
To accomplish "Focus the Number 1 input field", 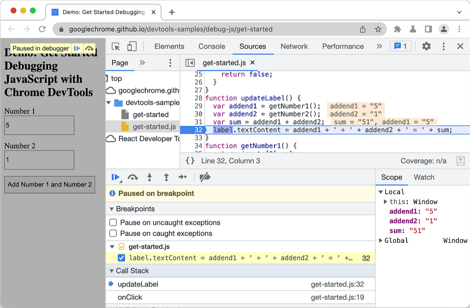I will coord(39,125).
